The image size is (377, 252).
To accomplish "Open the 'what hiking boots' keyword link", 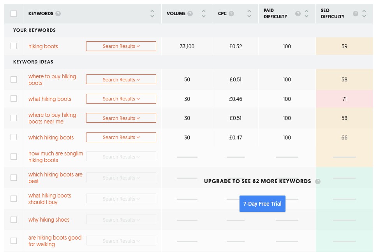I will pyautogui.click(x=50, y=99).
